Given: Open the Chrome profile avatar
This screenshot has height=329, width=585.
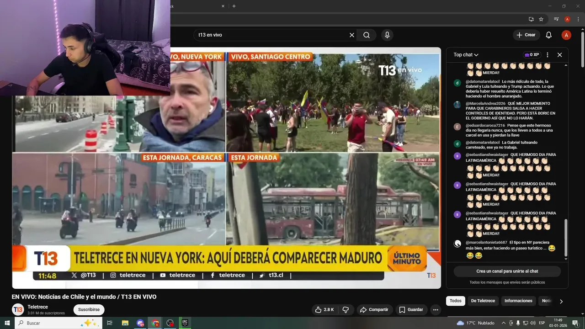Looking at the screenshot, I should coord(567,19).
